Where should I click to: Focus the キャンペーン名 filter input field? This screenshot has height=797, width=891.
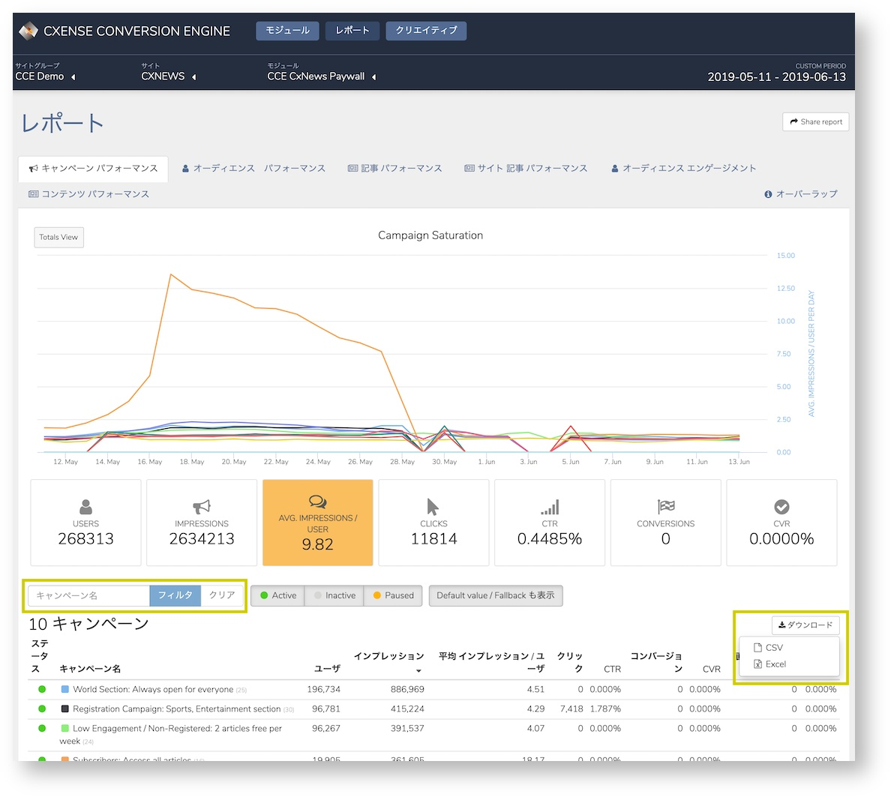point(88,595)
